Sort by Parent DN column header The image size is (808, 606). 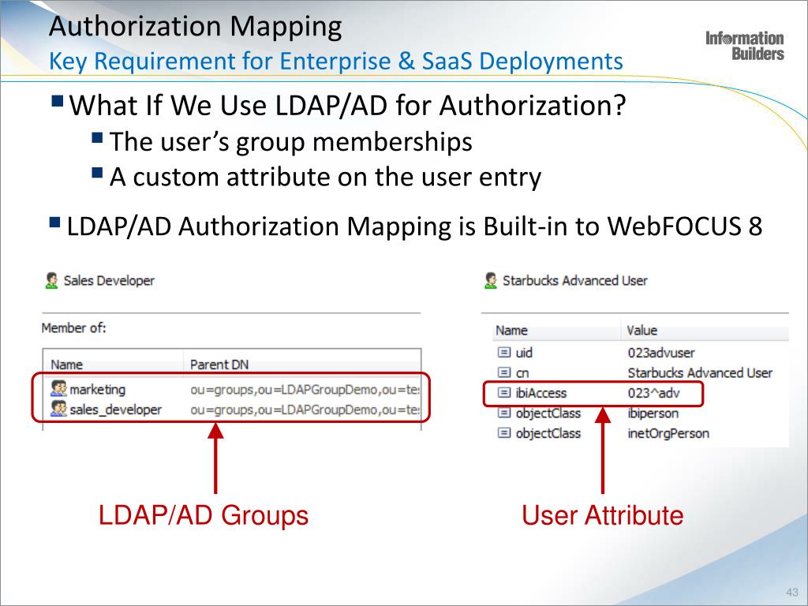[219, 365]
